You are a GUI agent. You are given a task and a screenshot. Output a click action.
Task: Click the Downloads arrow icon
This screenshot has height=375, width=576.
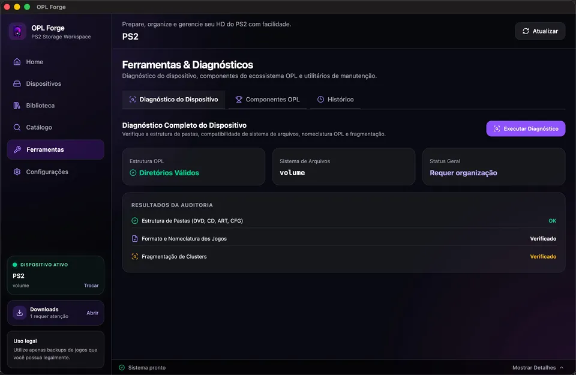click(19, 313)
